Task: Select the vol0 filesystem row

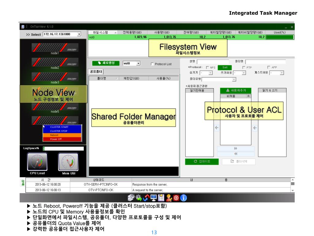Action: (x=191, y=37)
